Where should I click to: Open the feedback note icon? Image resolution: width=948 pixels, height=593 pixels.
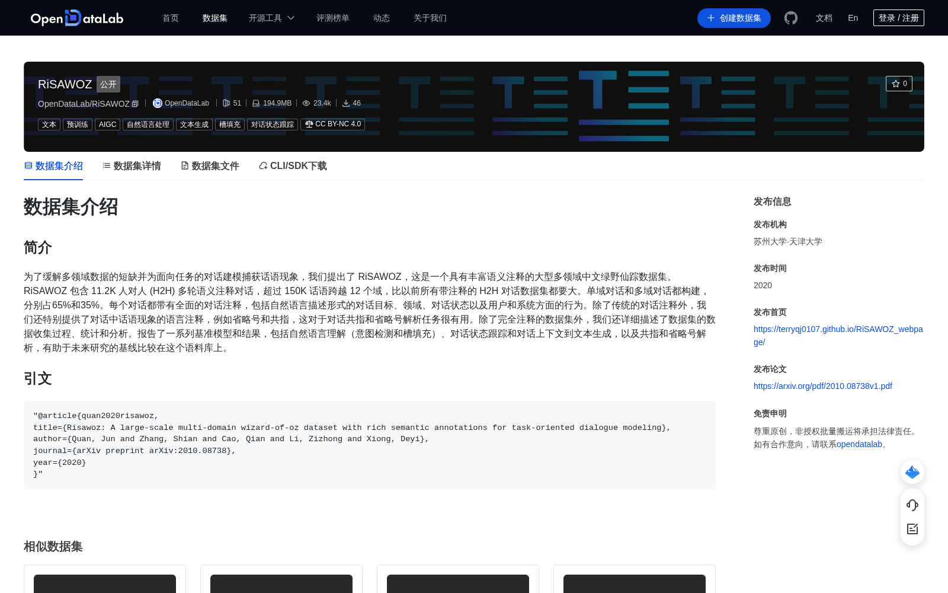pyautogui.click(x=912, y=529)
